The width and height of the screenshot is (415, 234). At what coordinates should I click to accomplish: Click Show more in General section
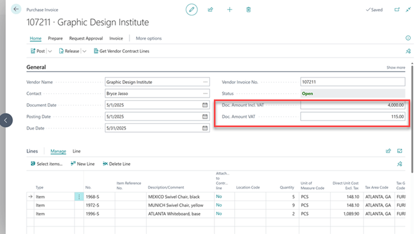pyautogui.click(x=395, y=68)
